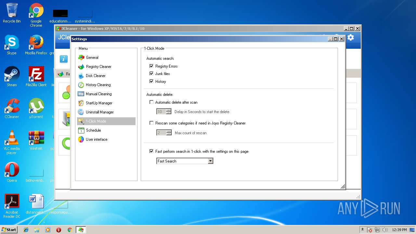The image size is (416, 234).
Task: Select Registry Cleaner icon in settings menu
Action: pyautogui.click(x=81, y=67)
